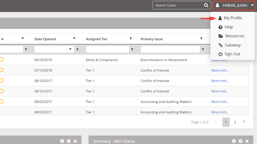Type in the Search Cases field
The width and height of the screenshot is (257, 144).
pos(177,5)
